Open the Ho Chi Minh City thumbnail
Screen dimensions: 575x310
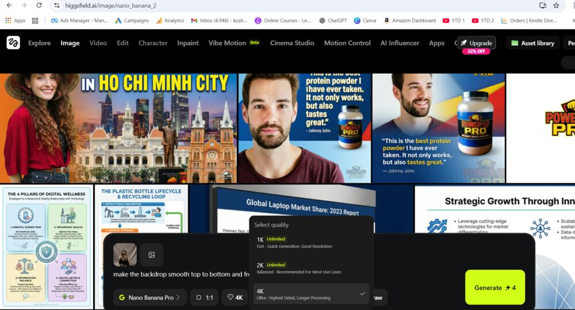118,128
